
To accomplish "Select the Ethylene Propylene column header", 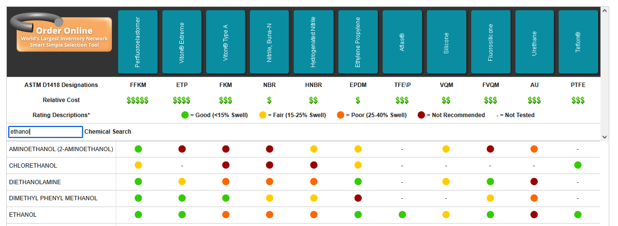I will coord(358,42).
